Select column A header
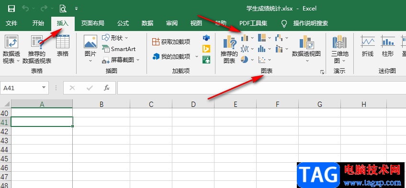 tap(42, 104)
